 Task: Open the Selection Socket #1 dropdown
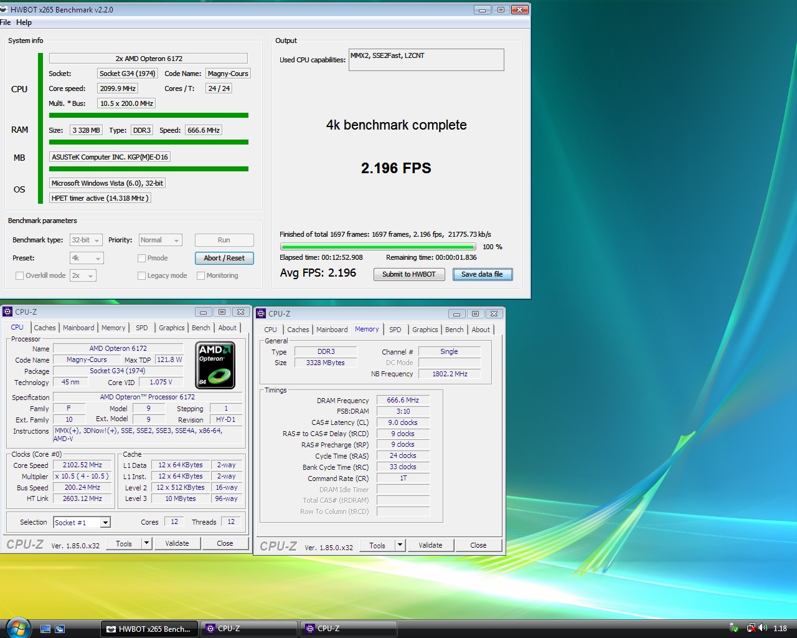pos(82,522)
